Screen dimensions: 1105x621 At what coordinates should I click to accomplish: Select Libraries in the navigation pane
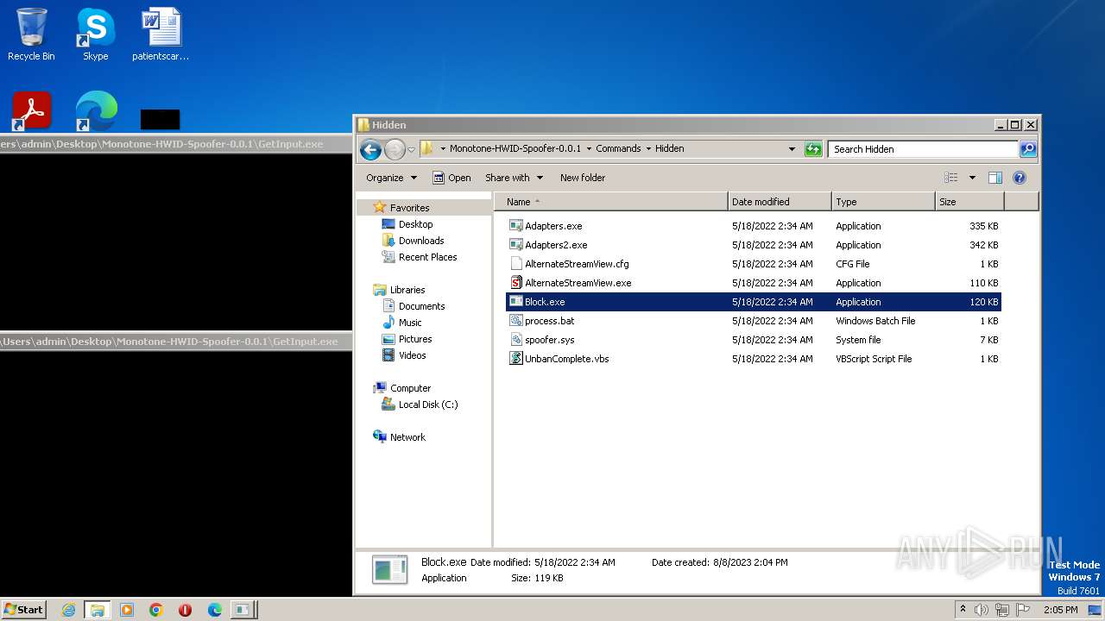407,290
